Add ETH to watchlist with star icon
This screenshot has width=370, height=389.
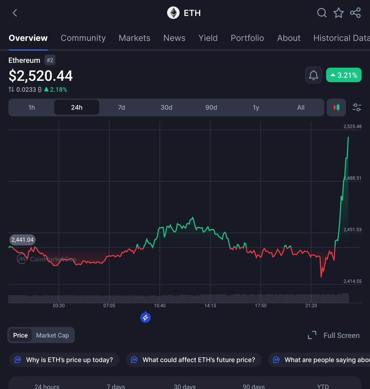339,13
